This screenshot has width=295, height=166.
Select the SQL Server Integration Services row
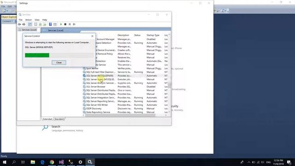point(125,97)
